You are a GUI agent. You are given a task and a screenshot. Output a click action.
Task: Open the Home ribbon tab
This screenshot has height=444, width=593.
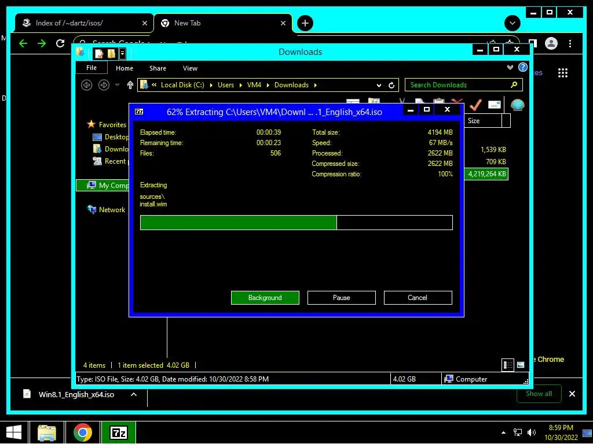(125, 68)
